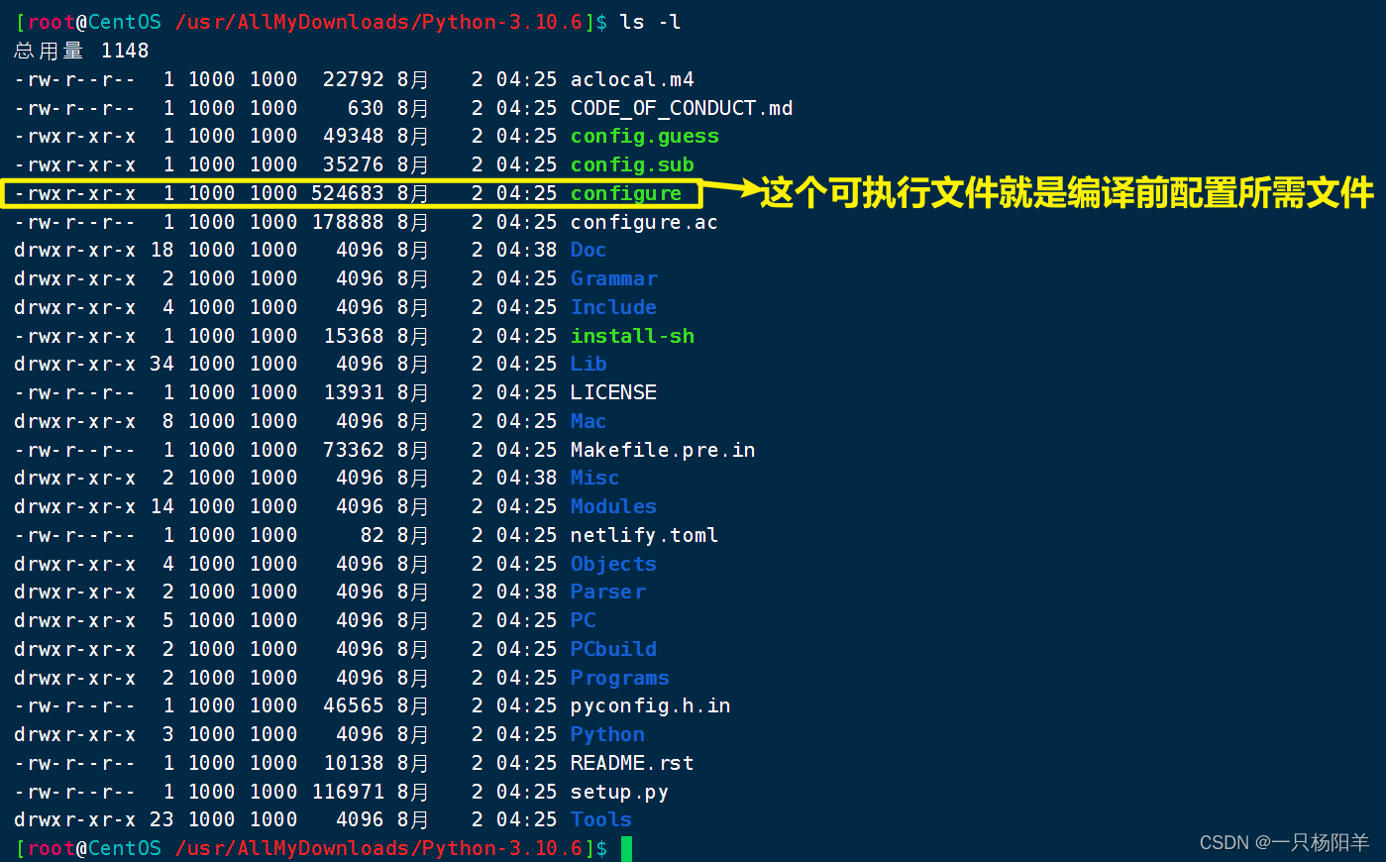1386x862 pixels.
Task: Select the size value 15368
Action: coord(354,336)
